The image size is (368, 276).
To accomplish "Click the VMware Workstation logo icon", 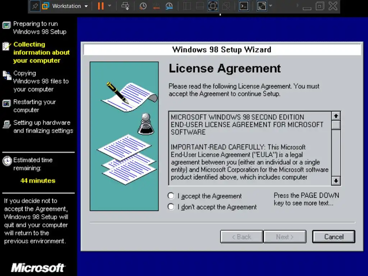I will coord(46,6).
